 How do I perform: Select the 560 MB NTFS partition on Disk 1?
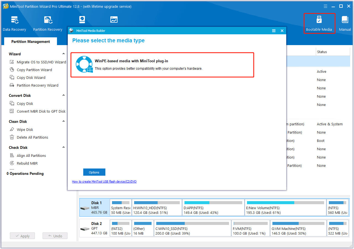click(338, 207)
